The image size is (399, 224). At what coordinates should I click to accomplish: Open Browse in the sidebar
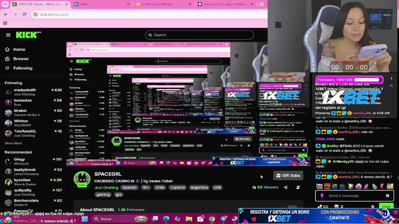[17, 59]
